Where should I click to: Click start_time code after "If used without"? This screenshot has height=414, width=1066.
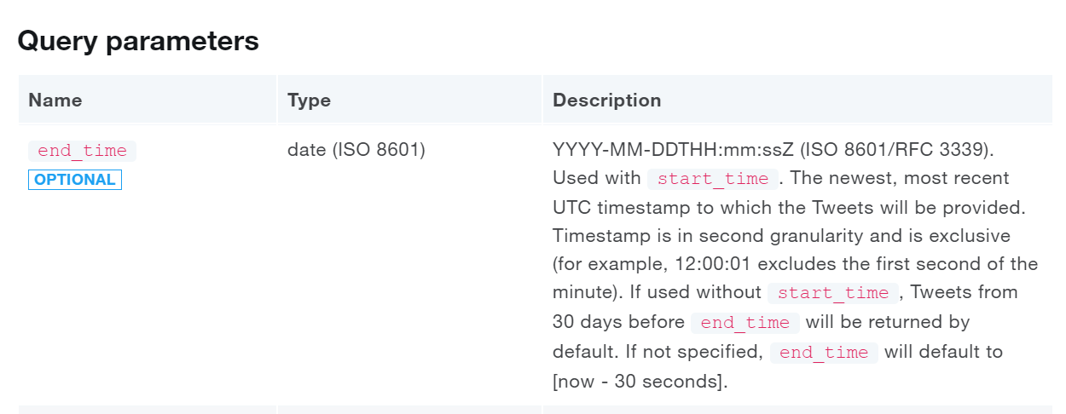(x=832, y=293)
